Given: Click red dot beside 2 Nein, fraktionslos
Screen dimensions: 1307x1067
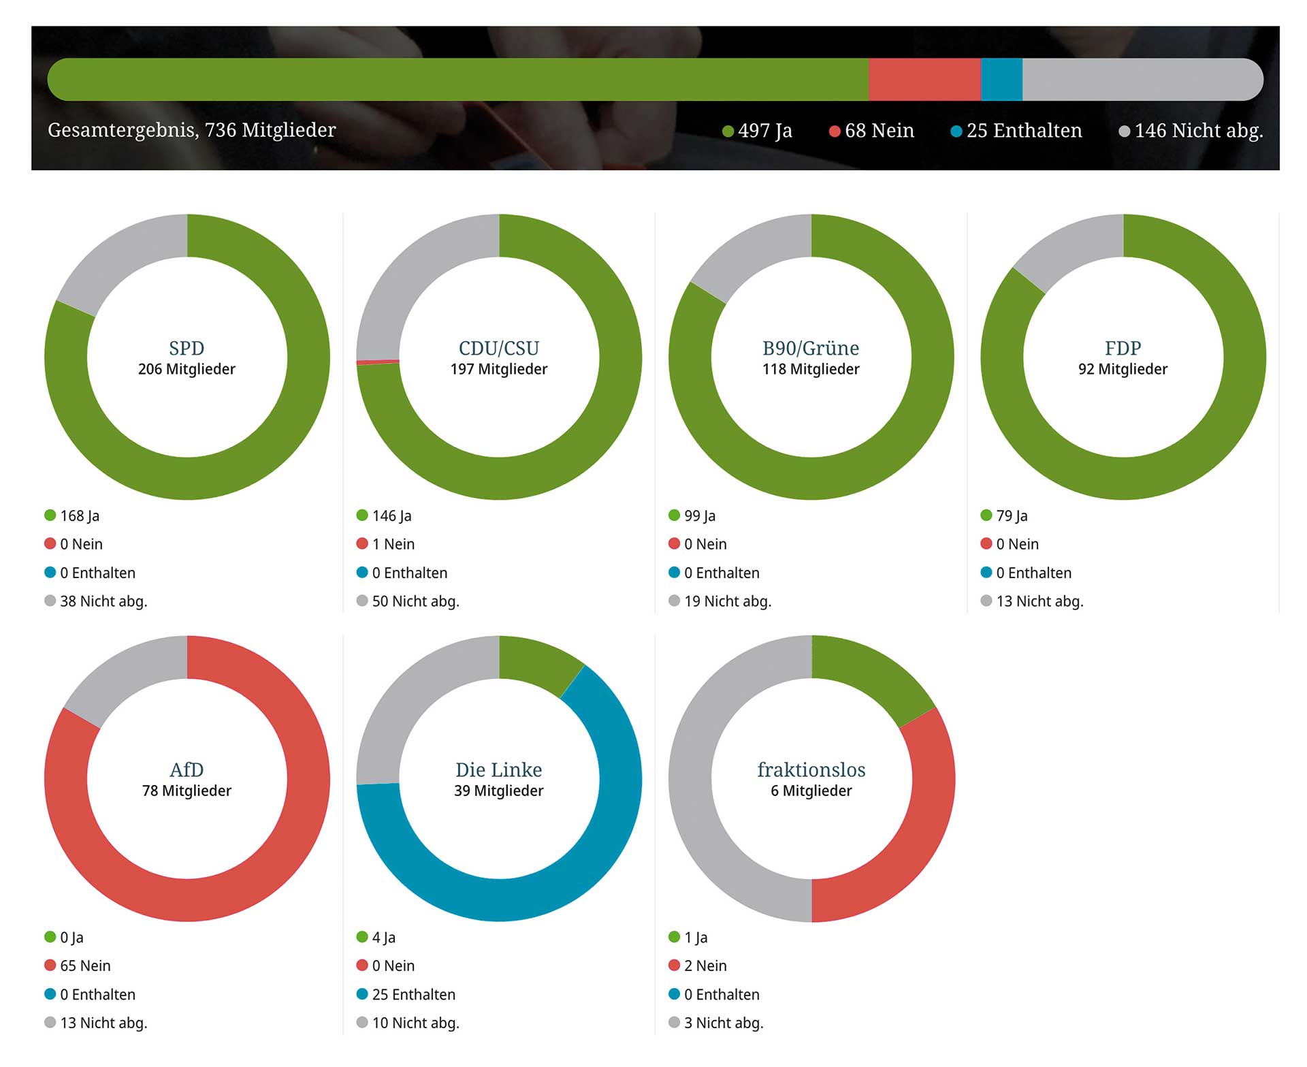Looking at the screenshot, I should (x=674, y=966).
